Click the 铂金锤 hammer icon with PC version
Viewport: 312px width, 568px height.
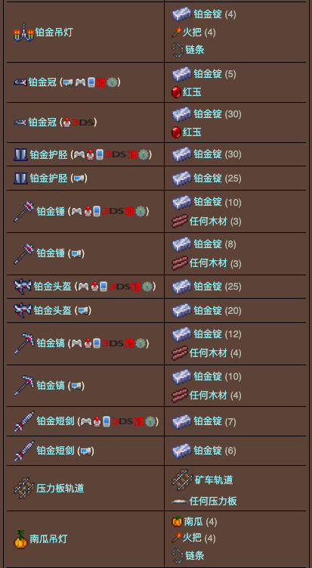(24, 253)
